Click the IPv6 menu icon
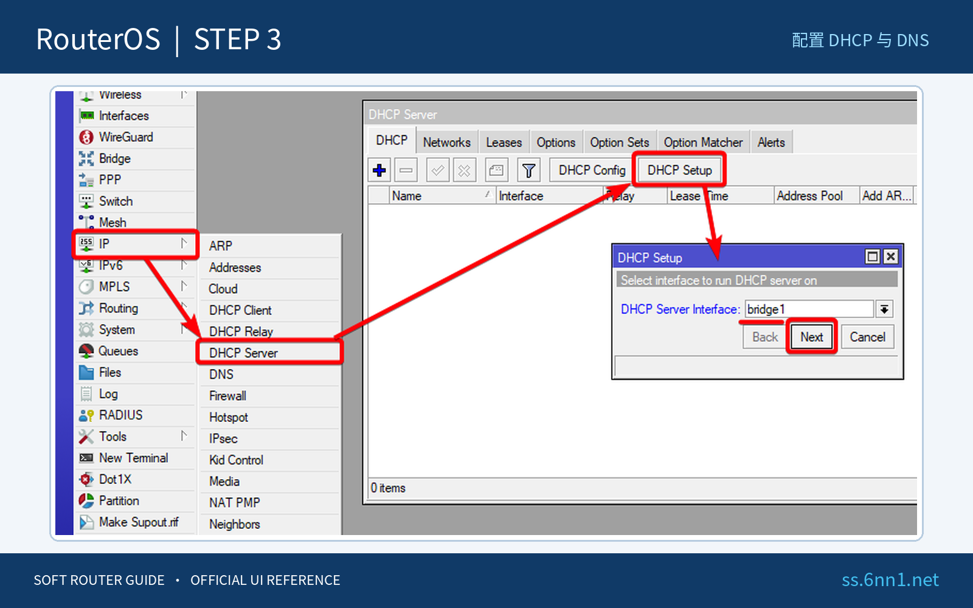Viewport: 973px width, 608px height. click(87, 266)
